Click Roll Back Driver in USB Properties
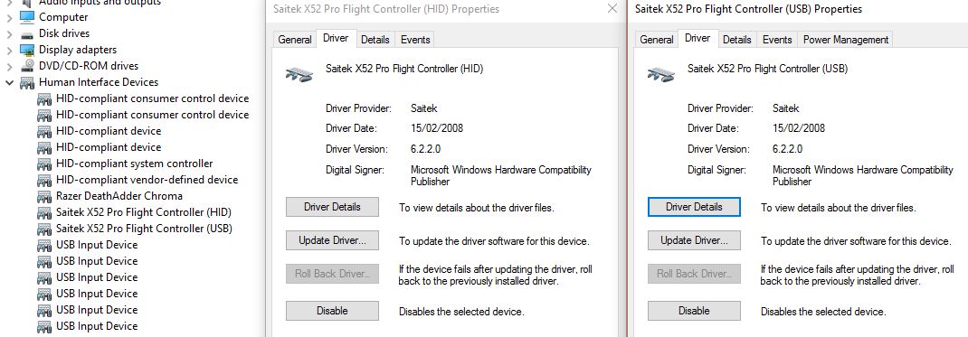The width and height of the screenshot is (968, 337). (x=694, y=274)
